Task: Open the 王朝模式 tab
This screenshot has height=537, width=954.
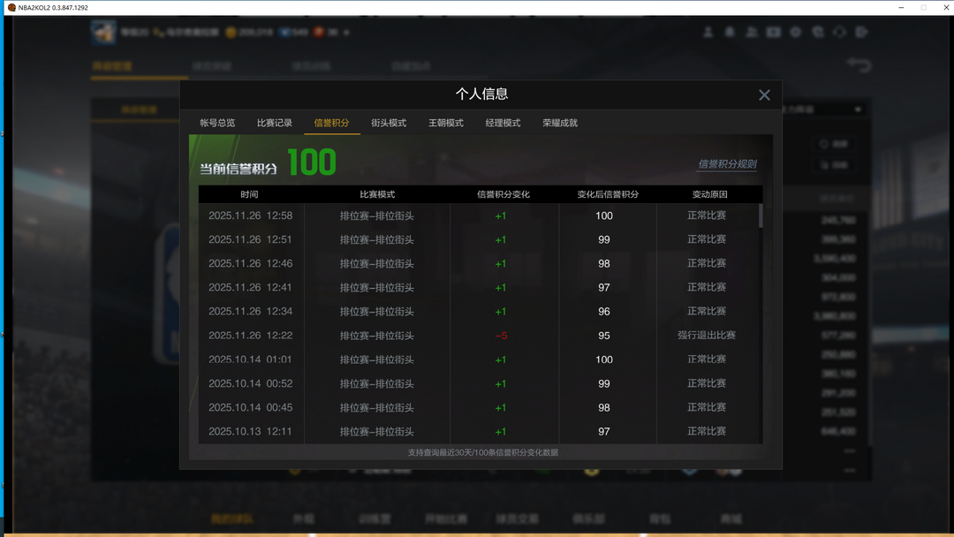Action: [446, 123]
